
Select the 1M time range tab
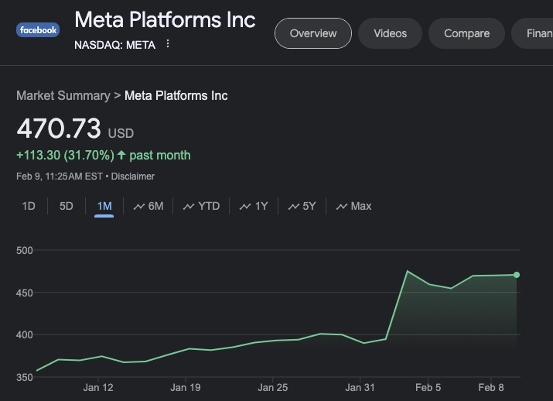tap(104, 206)
